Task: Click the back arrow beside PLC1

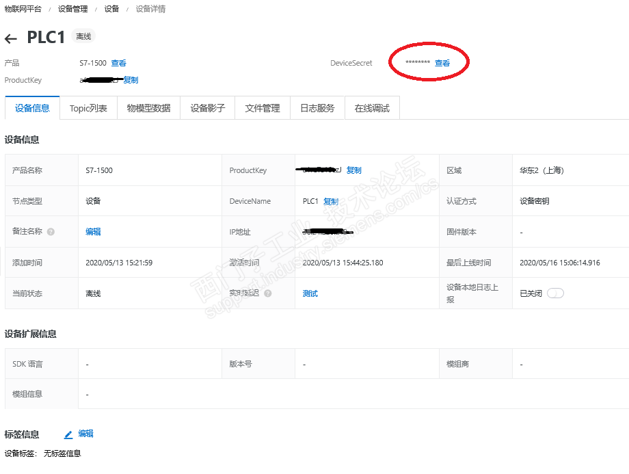Action: 11,38
